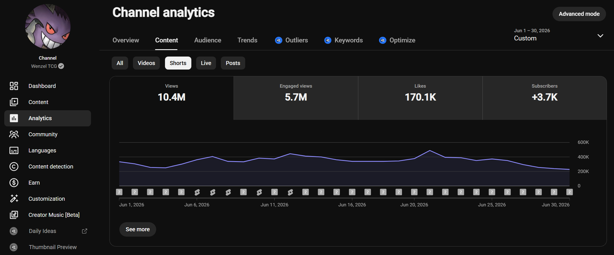
Task: Filter content by Posts
Action: (233, 63)
